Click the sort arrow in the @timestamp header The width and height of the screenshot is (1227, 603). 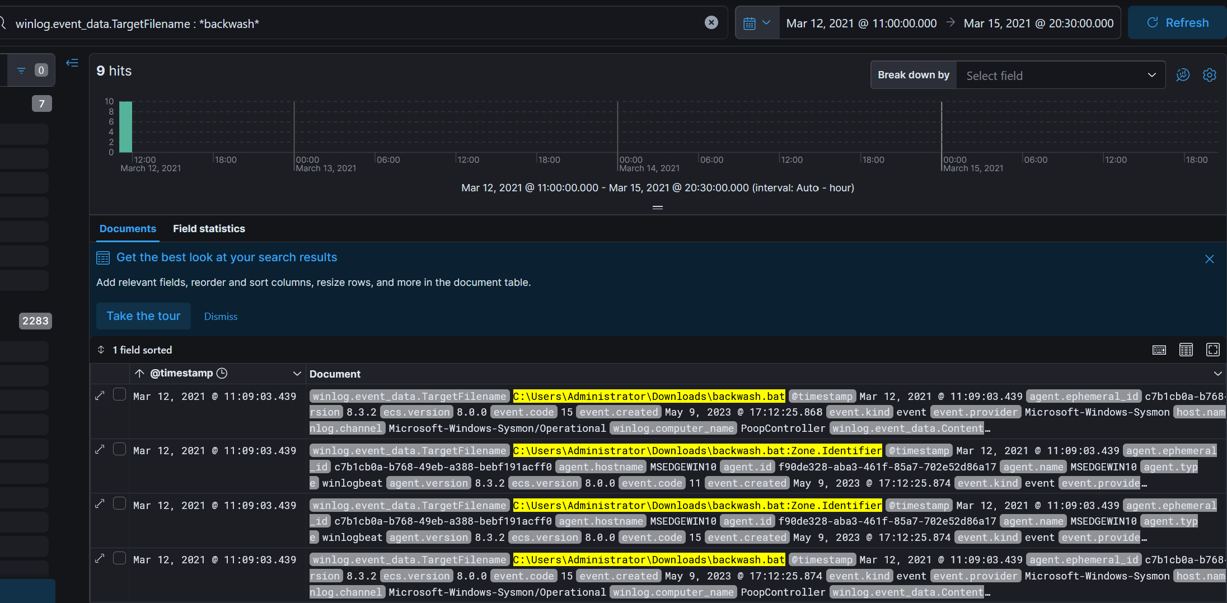pyautogui.click(x=139, y=373)
